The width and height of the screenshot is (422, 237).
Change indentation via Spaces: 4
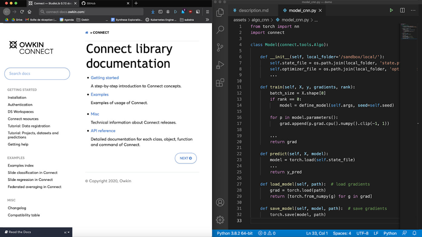click(342, 233)
